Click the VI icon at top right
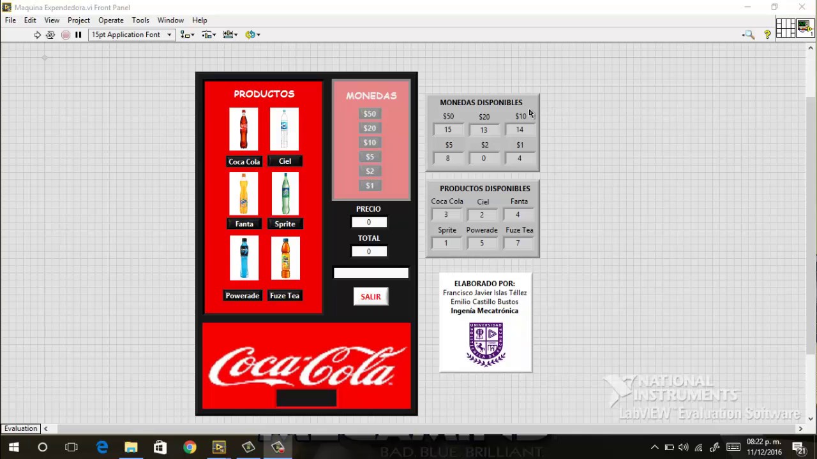 click(806, 29)
